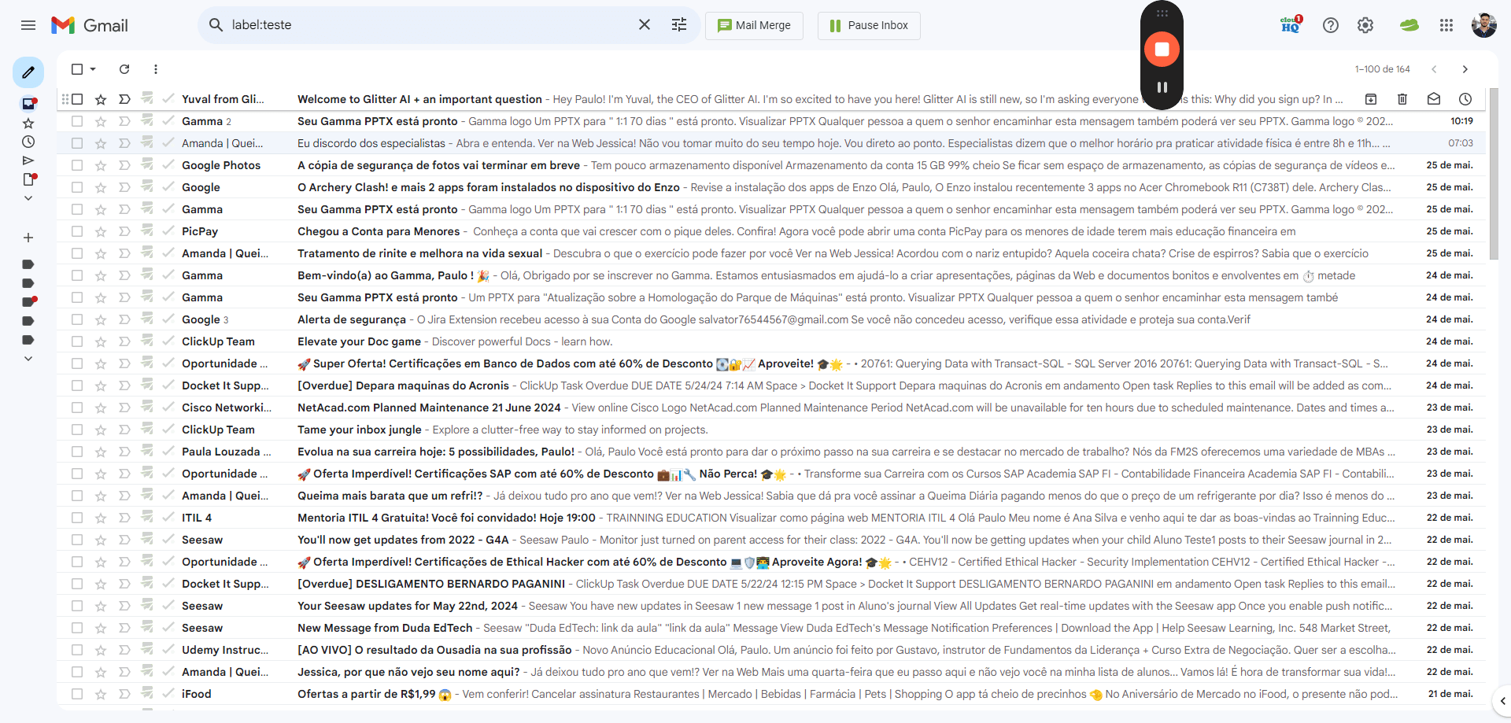Open the Inbox icon in sidebar
1511x723 pixels.
[x=28, y=104]
